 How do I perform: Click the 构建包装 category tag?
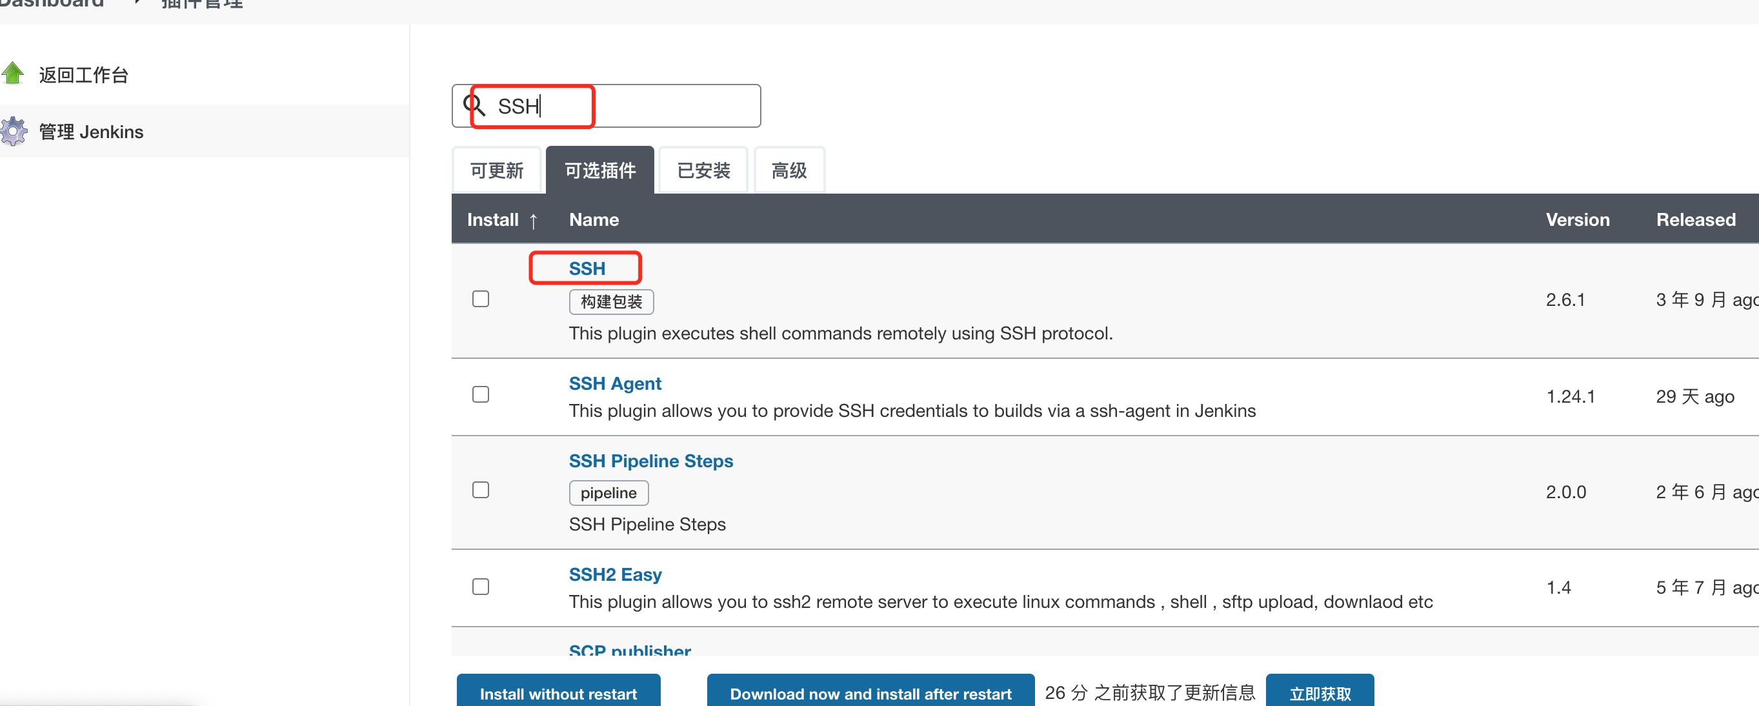tap(610, 302)
